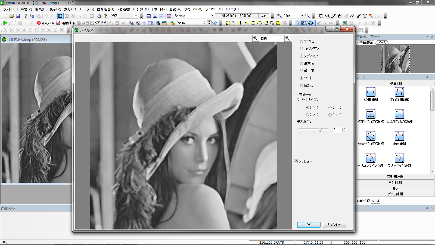This screenshot has width=435, height=245.
Task: Switch to the ズーム tab
Action: pyautogui.click(x=382, y=43)
